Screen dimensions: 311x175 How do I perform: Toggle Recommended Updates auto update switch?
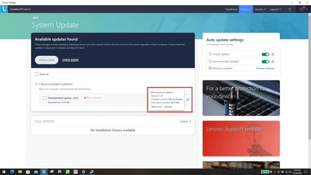click(x=265, y=62)
